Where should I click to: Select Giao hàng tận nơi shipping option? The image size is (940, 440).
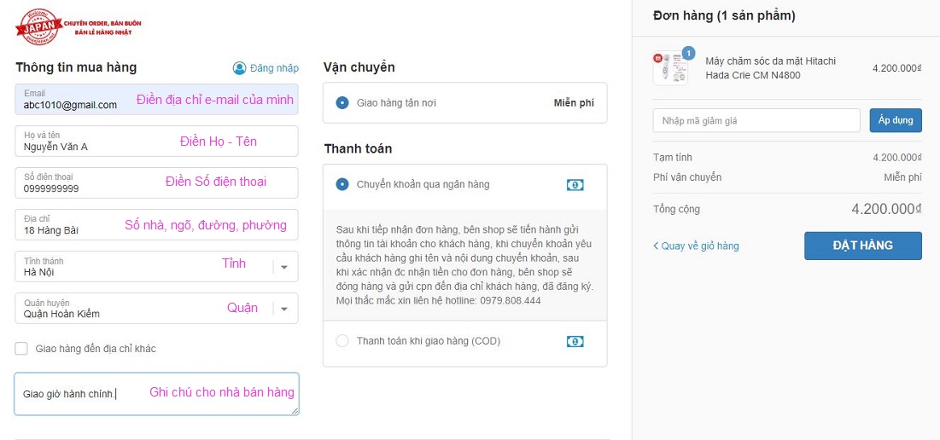(x=342, y=103)
